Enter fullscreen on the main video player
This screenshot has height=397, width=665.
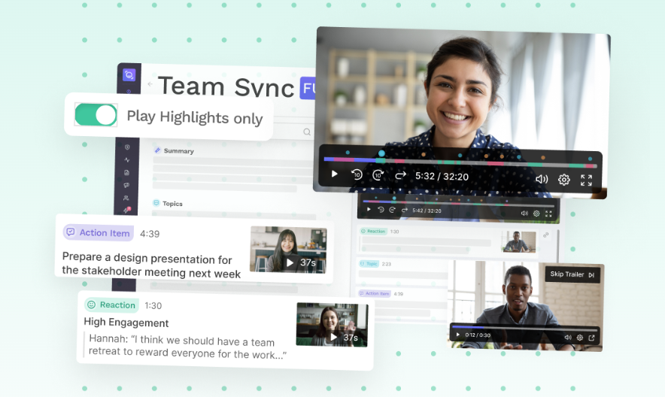click(586, 180)
